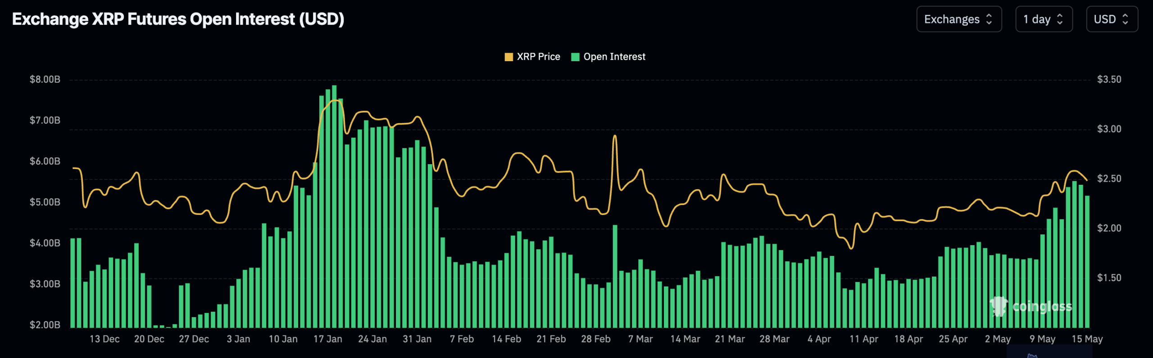Click the 9 May date label
This screenshot has width=1153, height=358.
pos(1042,339)
